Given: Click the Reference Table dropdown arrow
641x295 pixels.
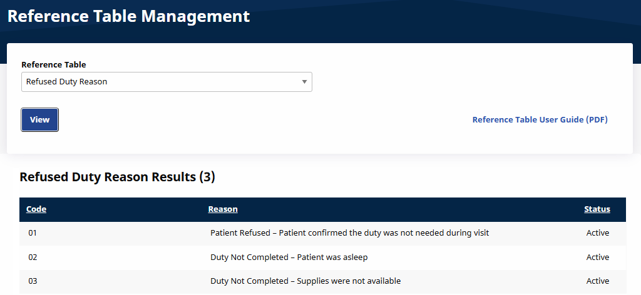Looking at the screenshot, I should [x=304, y=82].
